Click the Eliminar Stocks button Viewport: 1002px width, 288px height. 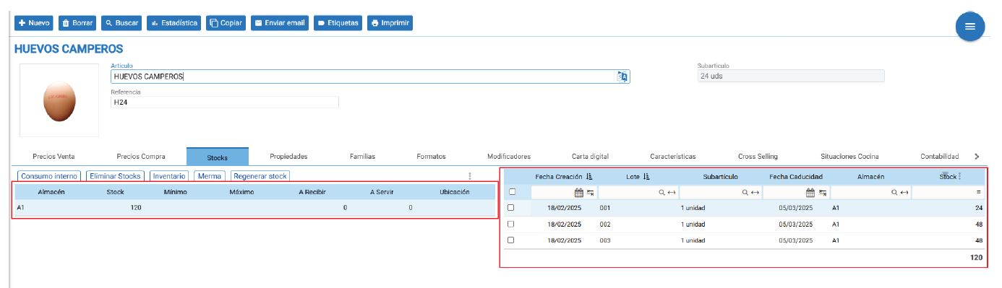116,176
